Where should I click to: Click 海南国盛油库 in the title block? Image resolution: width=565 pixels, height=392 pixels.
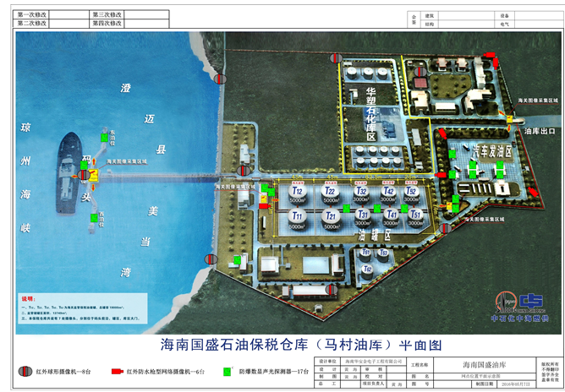(x=485, y=365)
